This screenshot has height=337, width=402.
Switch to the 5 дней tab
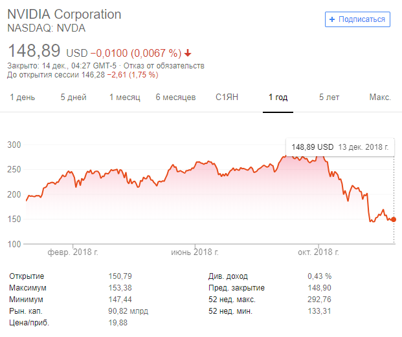73,97
